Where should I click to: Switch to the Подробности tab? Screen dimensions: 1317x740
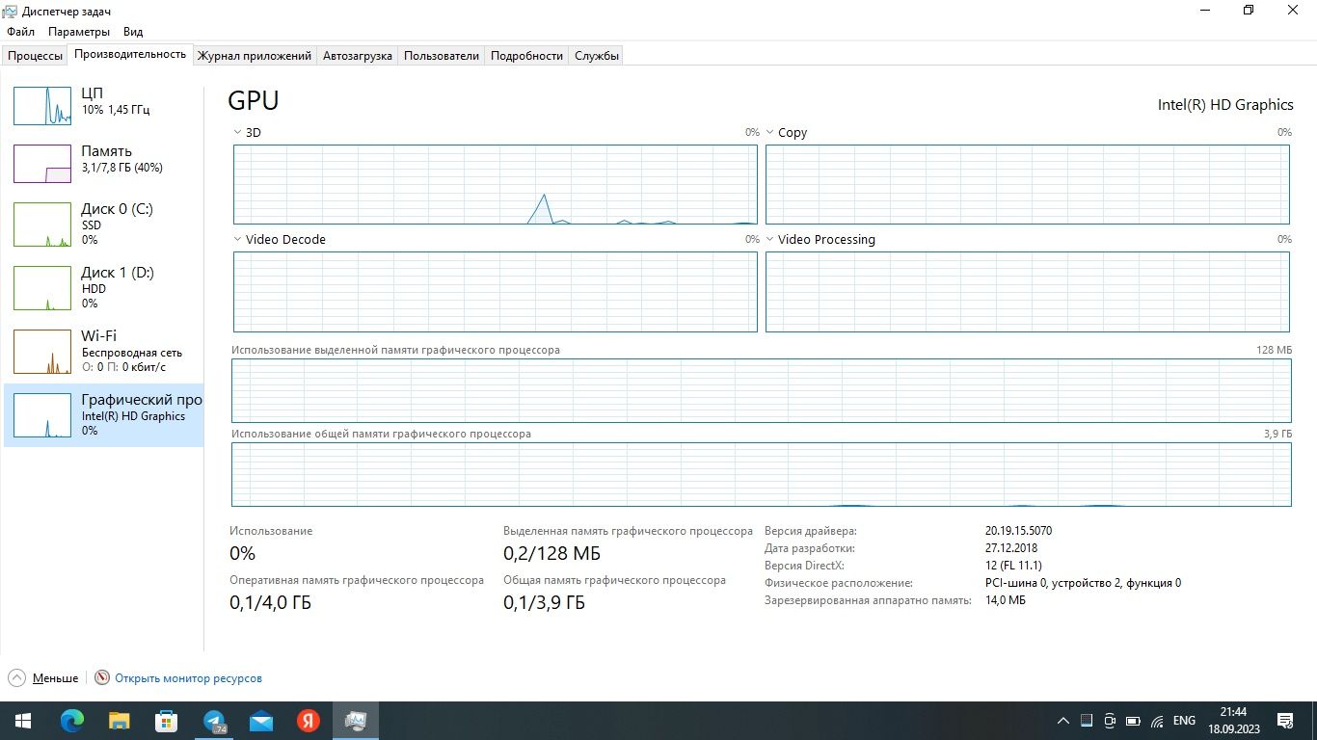point(526,56)
